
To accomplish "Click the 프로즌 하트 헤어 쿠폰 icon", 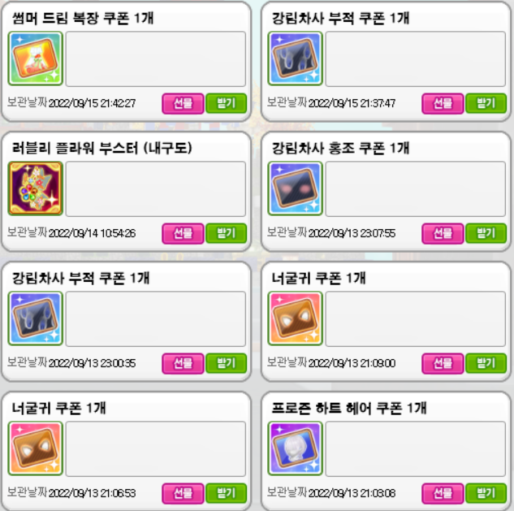I will (295, 448).
